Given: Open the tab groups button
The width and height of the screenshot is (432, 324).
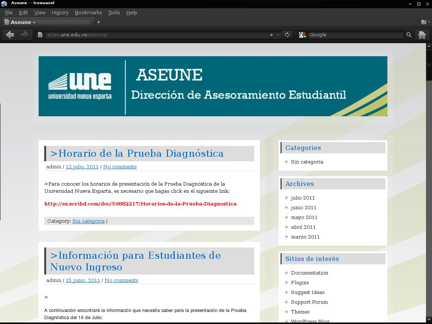Looking at the screenshot, I should [425, 22].
